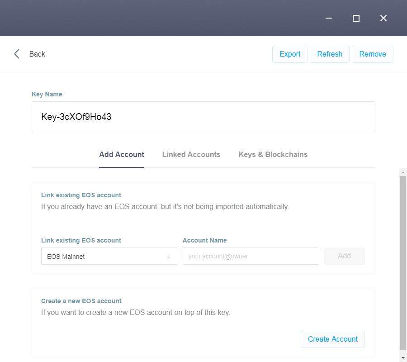This screenshot has height=362, width=407.
Task: Select the Add Account tab
Action: [x=122, y=154]
